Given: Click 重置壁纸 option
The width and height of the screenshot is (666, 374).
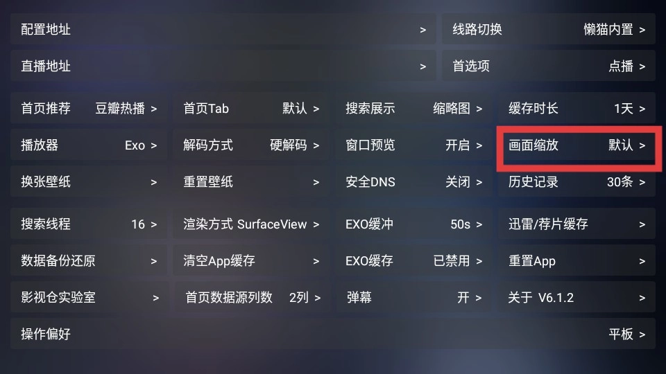Looking at the screenshot, I should pos(251,182).
